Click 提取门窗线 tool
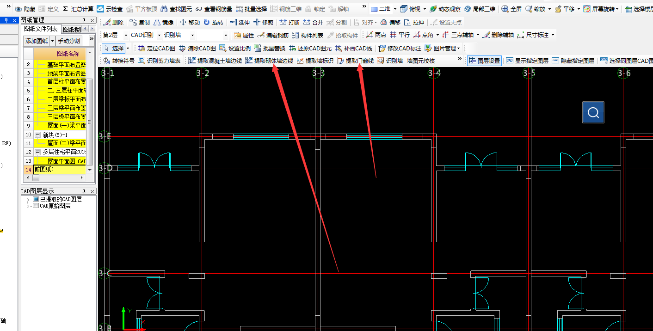The width and height of the screenshot is (653, 331). coord(355,61)
